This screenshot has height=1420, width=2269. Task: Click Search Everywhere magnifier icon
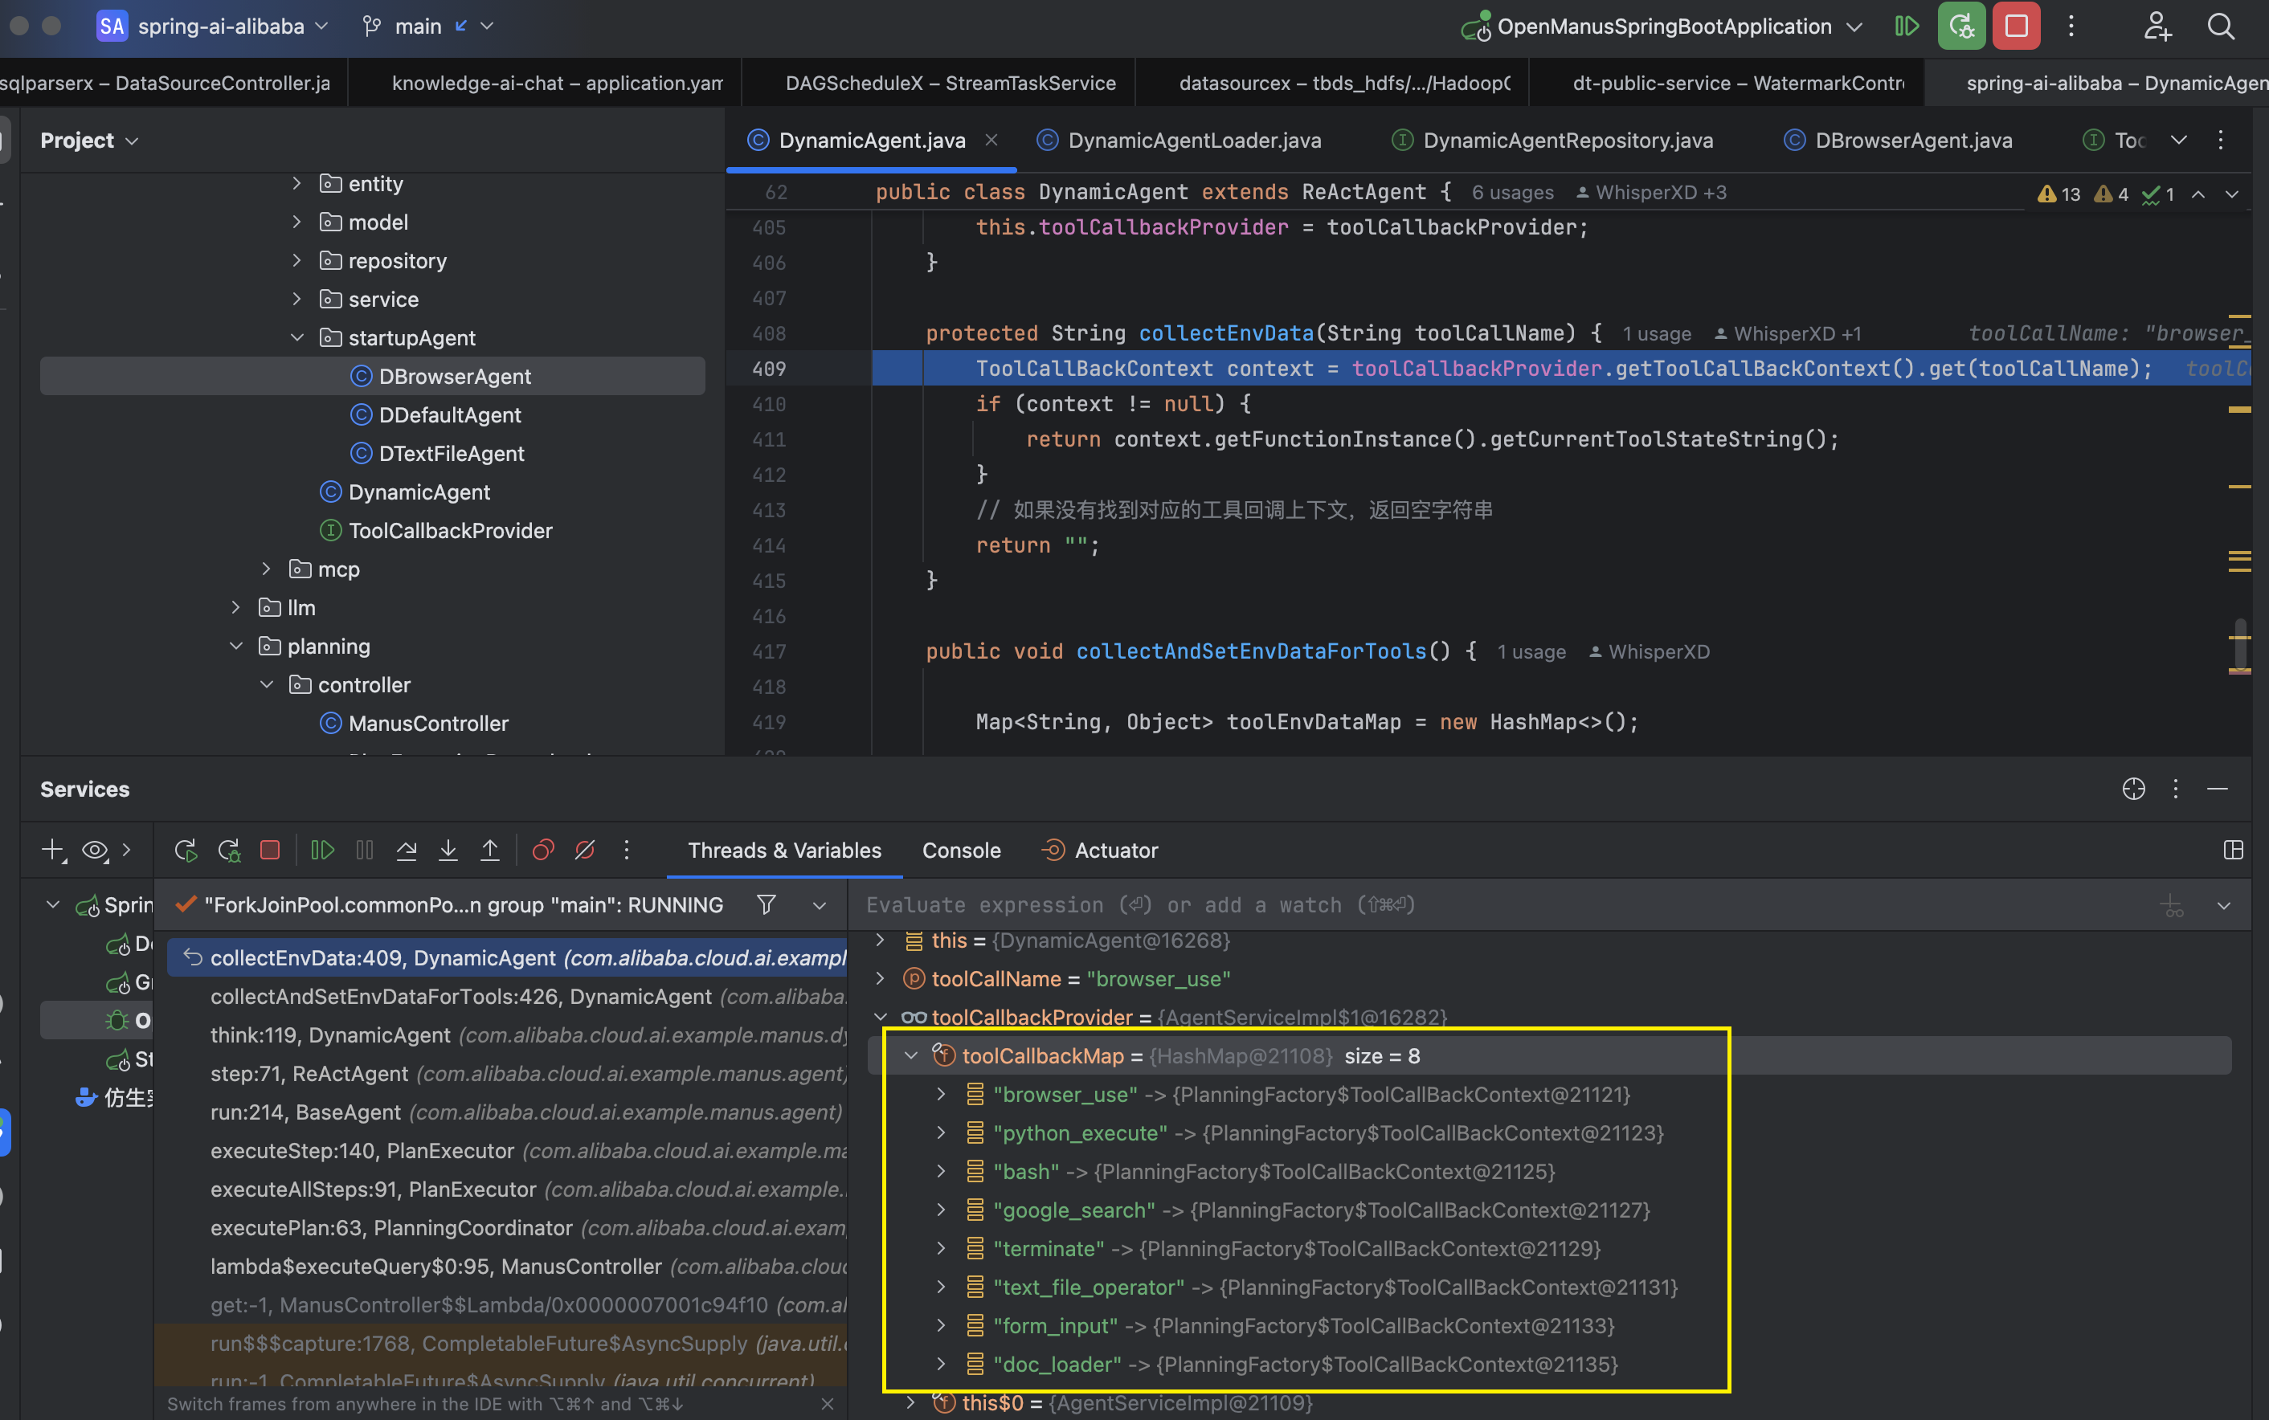coord(2221,27)
